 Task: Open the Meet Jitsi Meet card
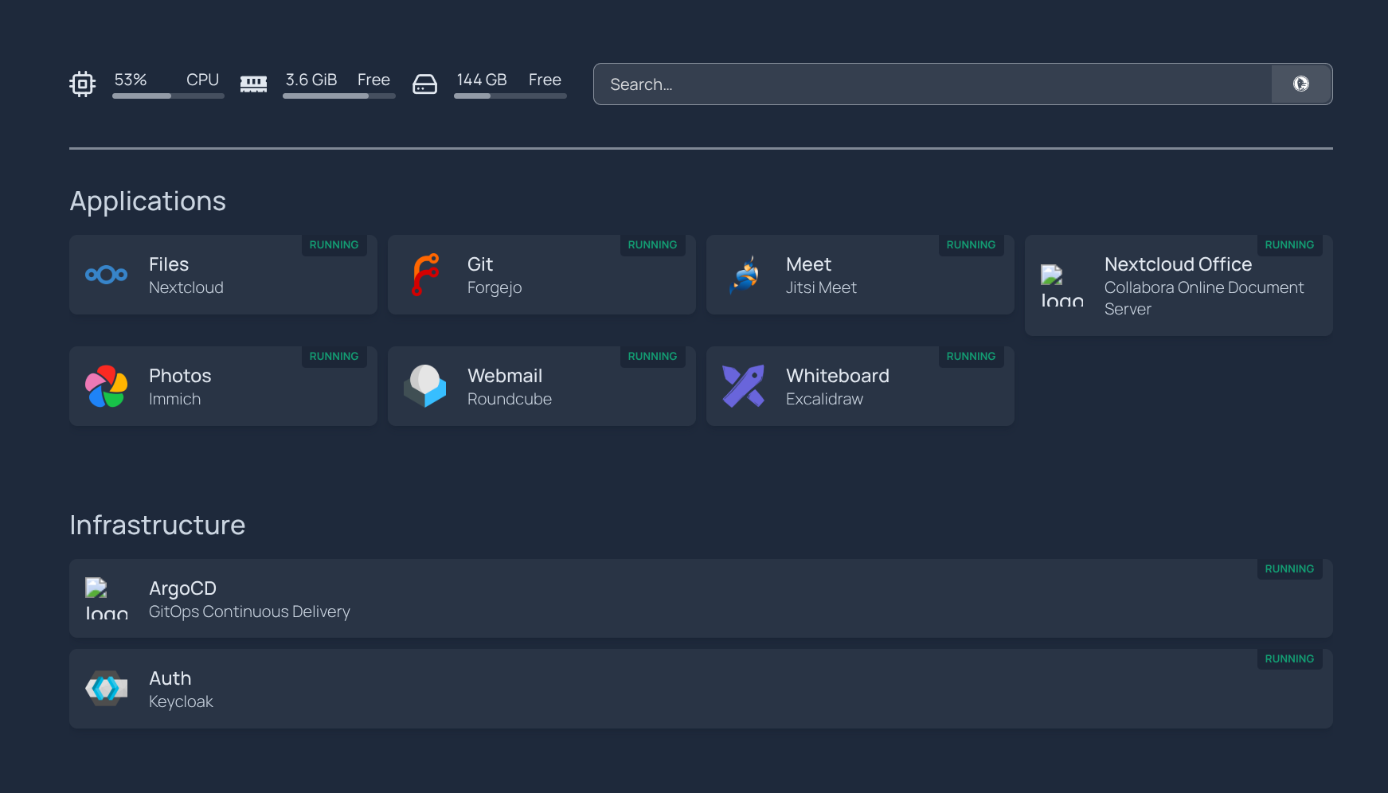pos(860,275)
